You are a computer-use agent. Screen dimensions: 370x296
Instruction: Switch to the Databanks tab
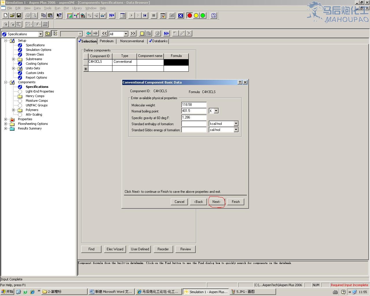158,41
